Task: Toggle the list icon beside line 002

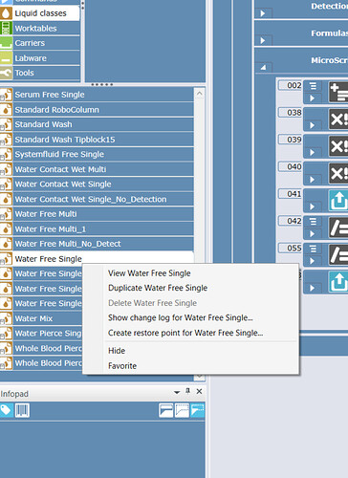Action: pyautogui.click(x=313, y=86)
